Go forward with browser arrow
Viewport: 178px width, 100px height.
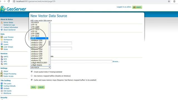pyautogui.click(x=4, y=1)
